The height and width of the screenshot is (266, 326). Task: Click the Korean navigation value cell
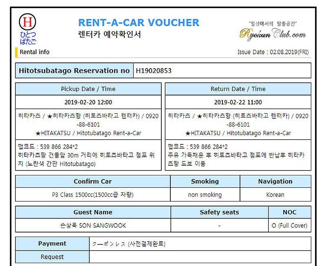point(275,195)
